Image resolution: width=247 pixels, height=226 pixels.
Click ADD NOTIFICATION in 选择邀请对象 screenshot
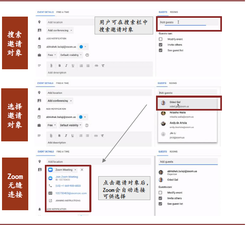click(56, 109)
